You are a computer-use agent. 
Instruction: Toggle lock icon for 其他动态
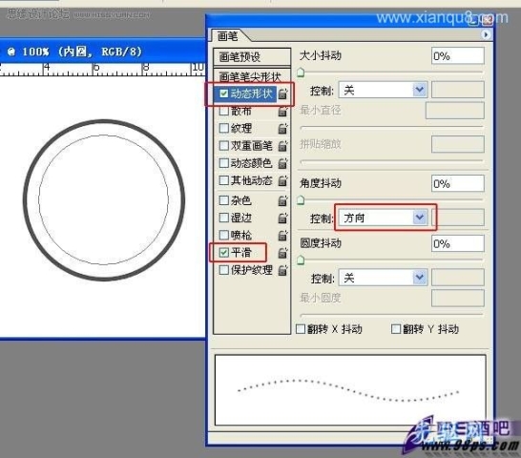(282, 180)
